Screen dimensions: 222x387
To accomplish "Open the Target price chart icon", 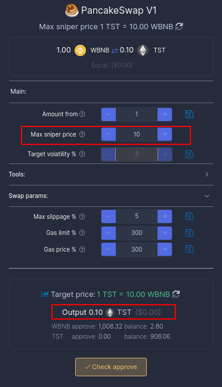I will (45, 294).
